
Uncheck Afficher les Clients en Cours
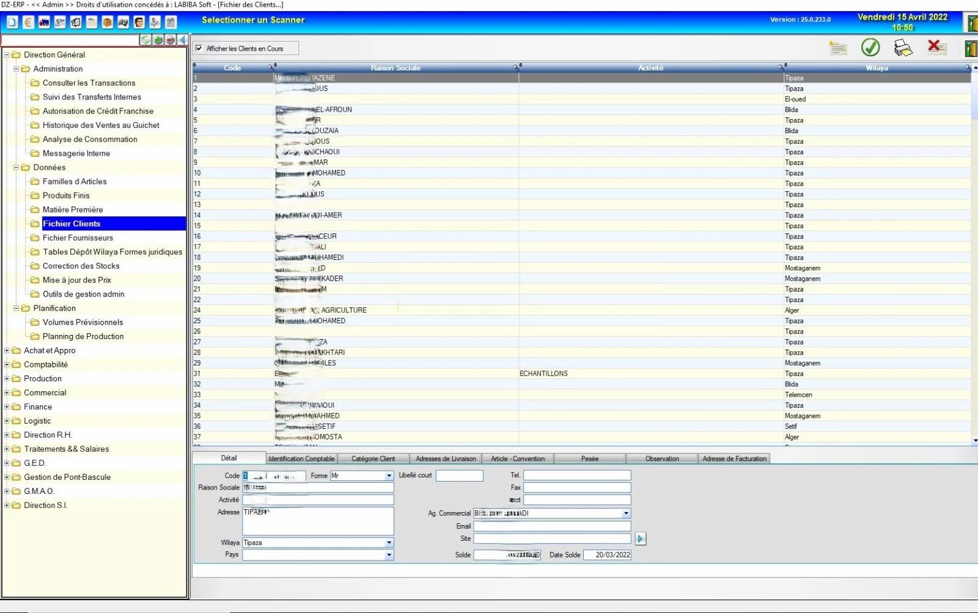[199, 48]
